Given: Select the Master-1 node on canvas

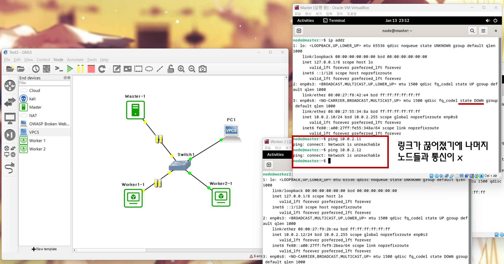Looking at the screenshot, I should (135, 110).
